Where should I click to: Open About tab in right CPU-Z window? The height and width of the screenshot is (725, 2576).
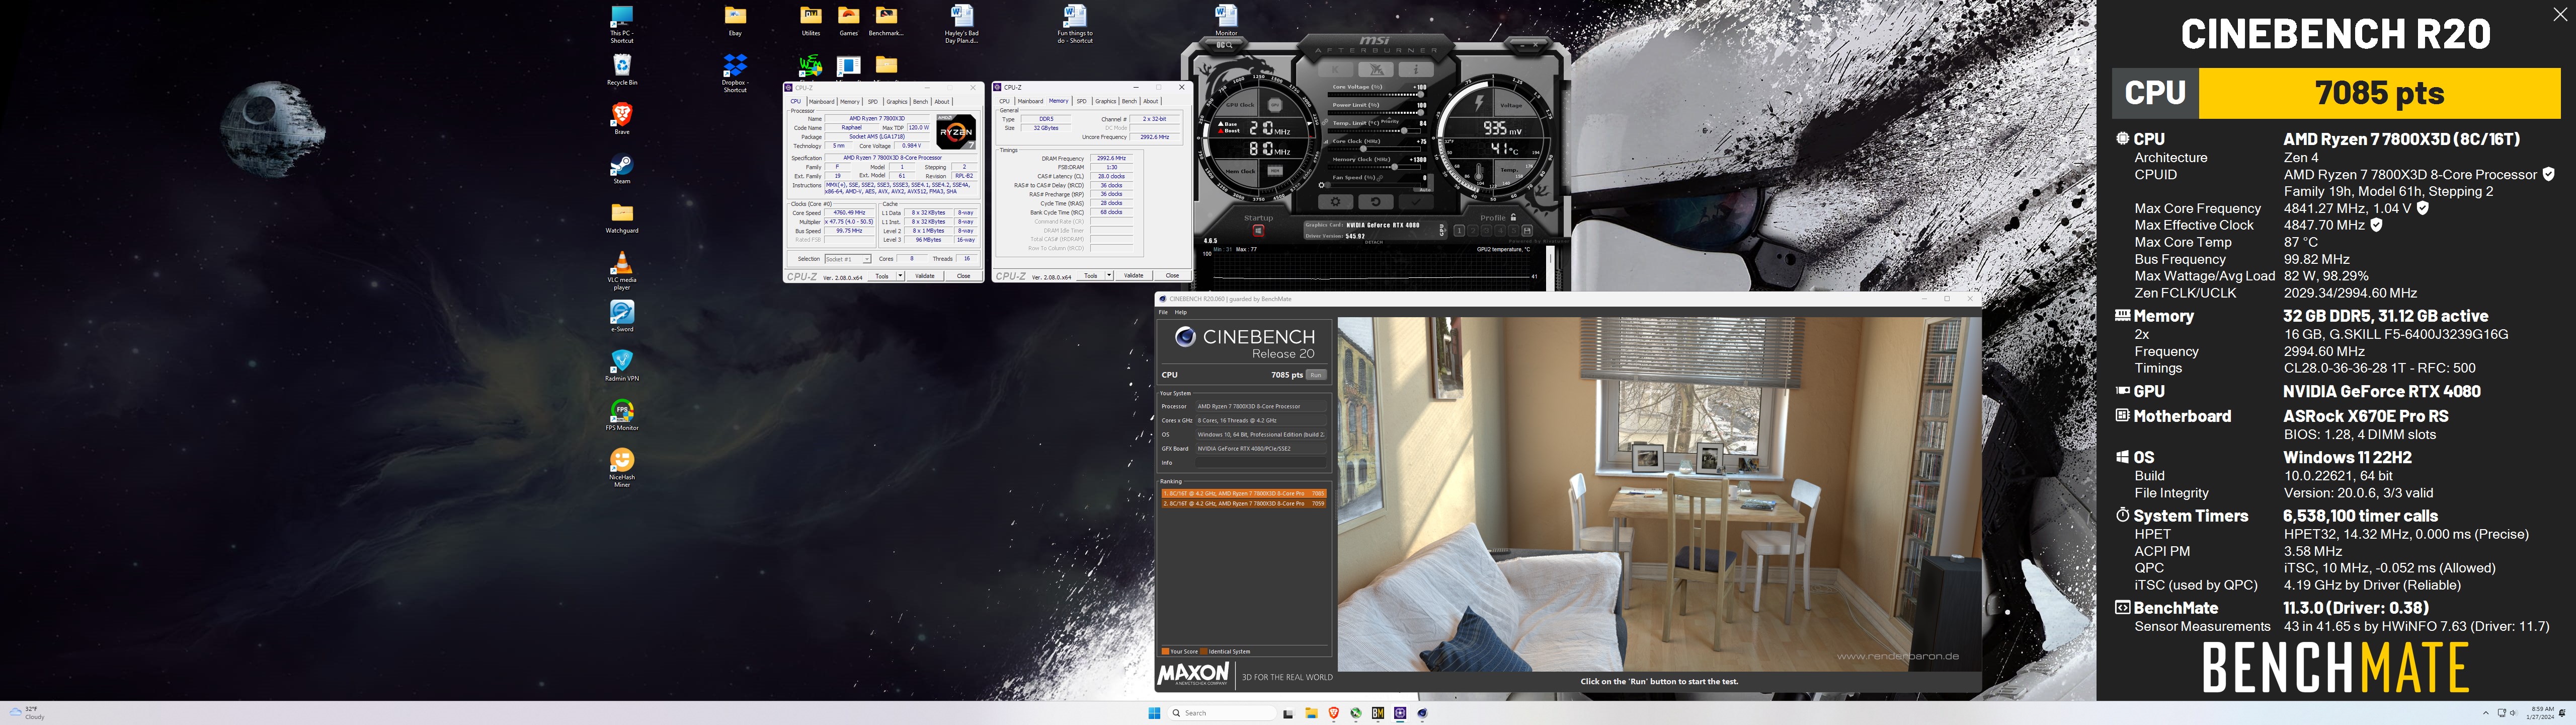pyautogui.click(x=1151, y=101)
